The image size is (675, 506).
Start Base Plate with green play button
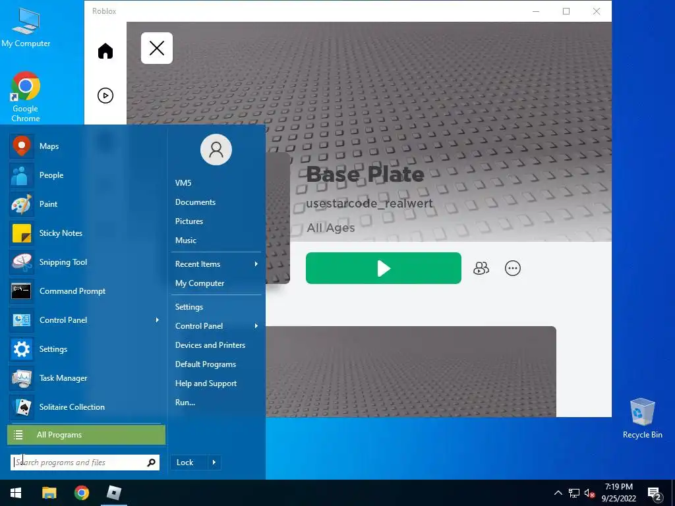pos(383,268)
